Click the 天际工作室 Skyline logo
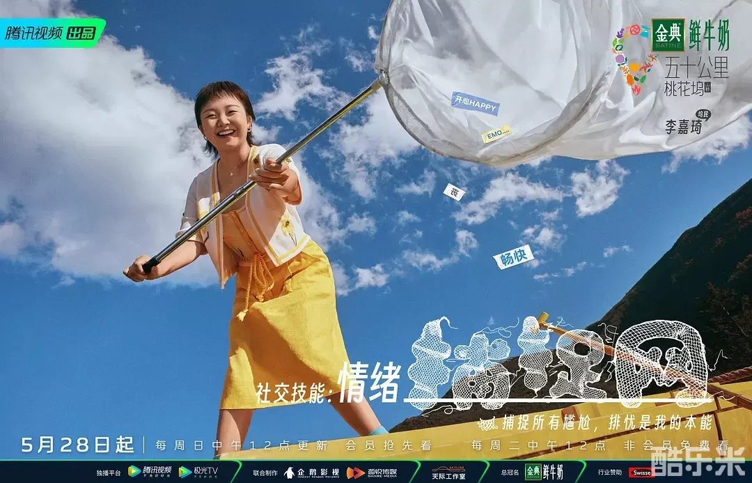Viewport: 752px width, 483px height. click(448, 473)
